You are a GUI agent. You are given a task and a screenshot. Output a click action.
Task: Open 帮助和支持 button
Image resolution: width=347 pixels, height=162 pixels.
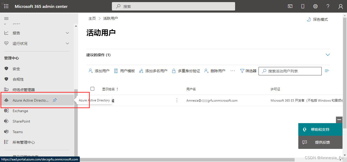point(320,129)
